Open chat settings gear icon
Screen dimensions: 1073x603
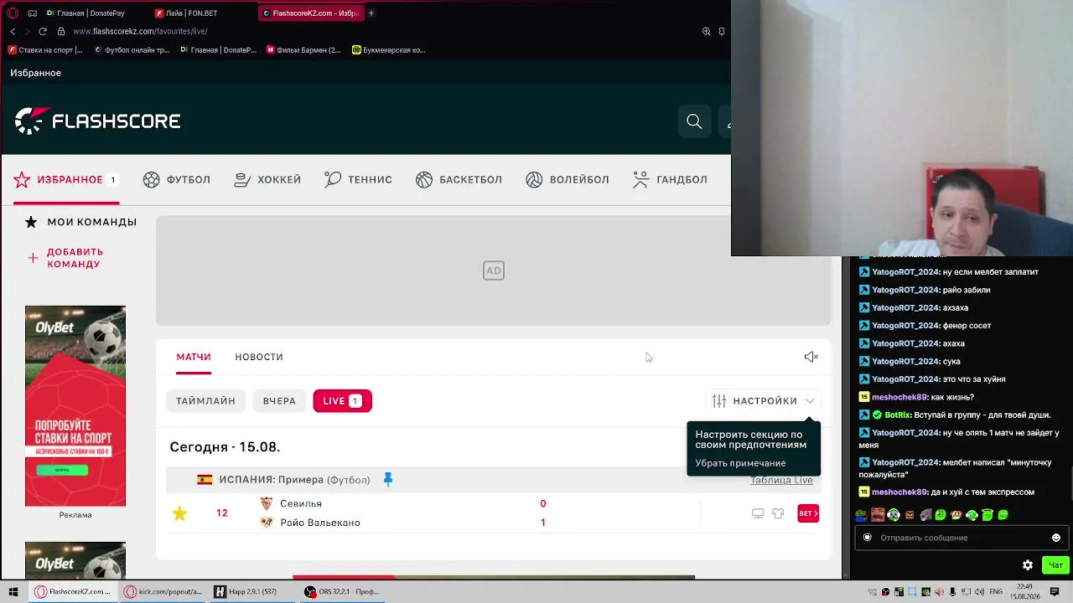(x=1028, y=565)
